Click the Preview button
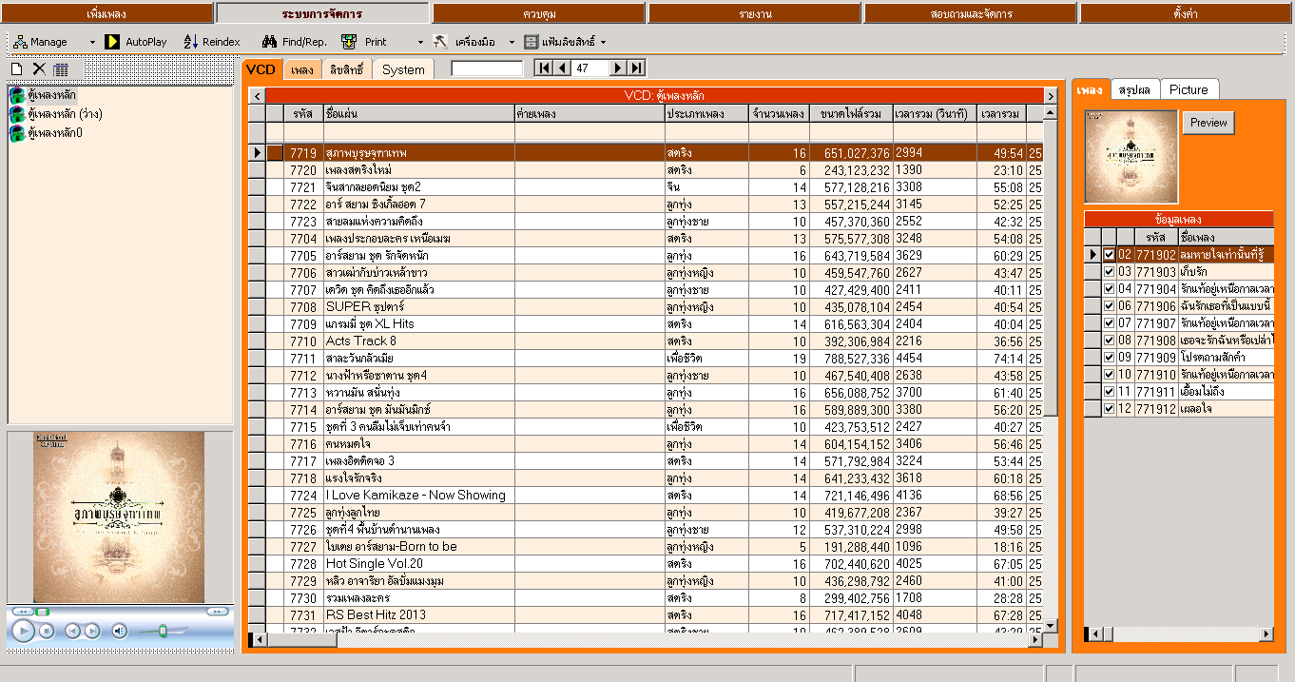The image size is (1295, 682). [x=1208, y=123]
